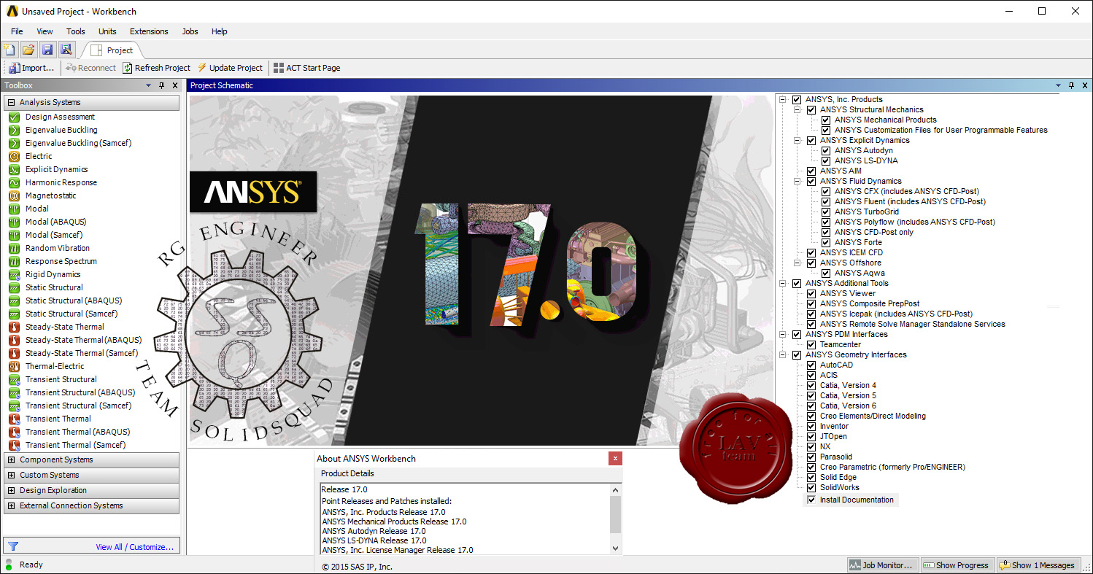This screenshot has width=1093, height=574.
Task: Collapse ANSYS Structural Mechanics tree node
Action: (x=797, y=109)
